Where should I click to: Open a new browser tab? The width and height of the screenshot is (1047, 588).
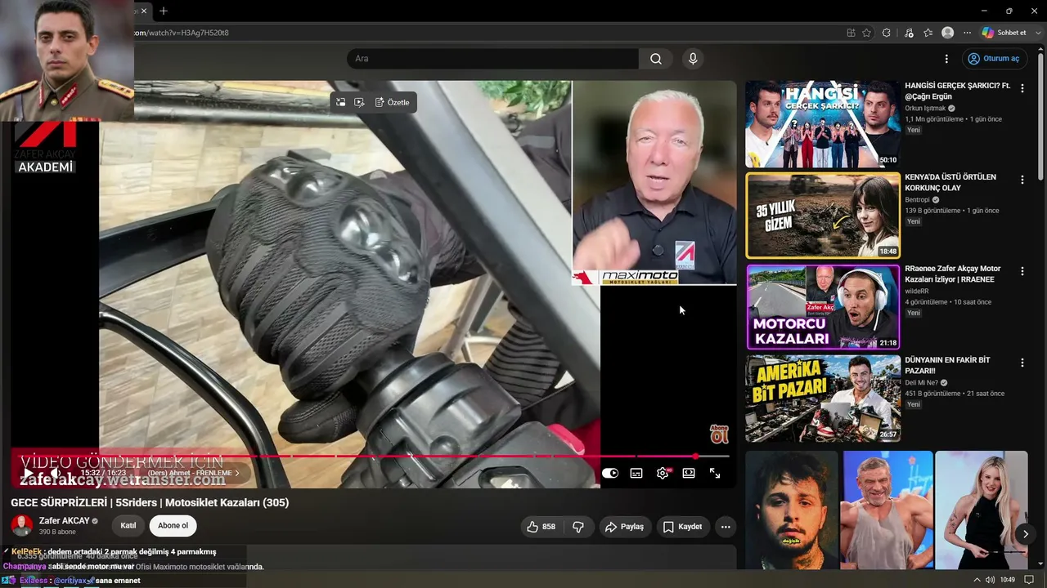[x=164, y=11]
